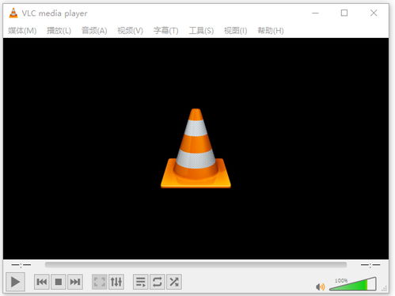This screenshot has height=296, width=395.
Task: Open the 工具(S) menu
Action: point(201,31)
